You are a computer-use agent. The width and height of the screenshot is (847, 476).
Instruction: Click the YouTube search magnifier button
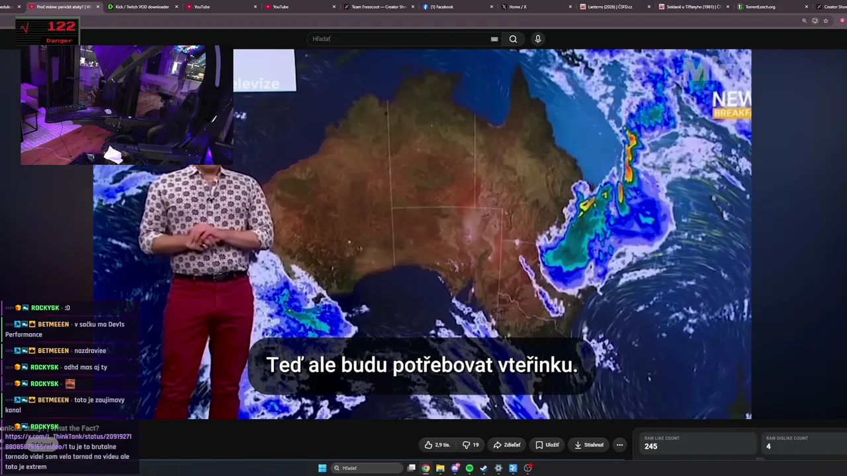click(513, 39)
